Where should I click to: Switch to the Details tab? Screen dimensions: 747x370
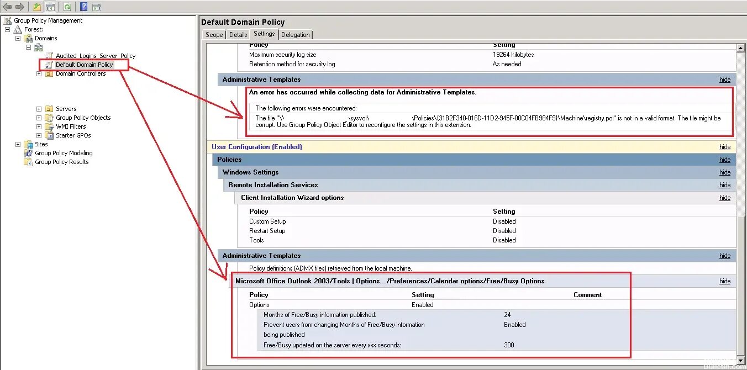238,35
